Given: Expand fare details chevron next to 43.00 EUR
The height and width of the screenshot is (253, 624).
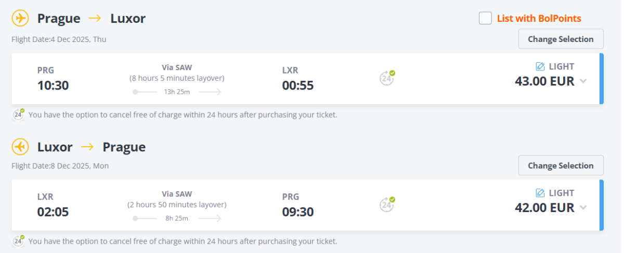Looking at the screenshot, I should coord(583,81).
